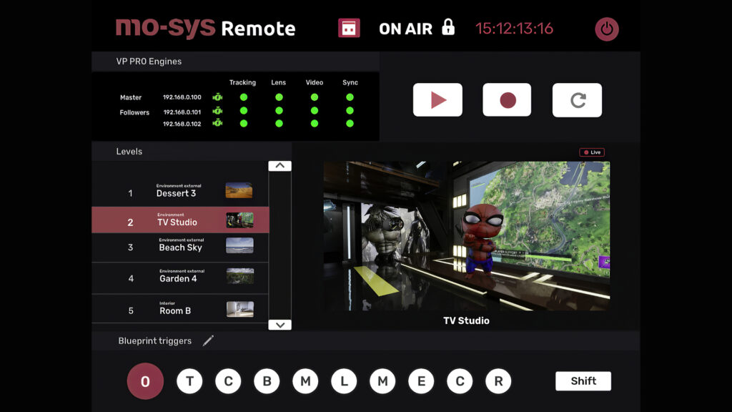Click Lens indicator for 192.168.0.101
Image resolution: width=732 pixels, height=412 pixels.
pyautogui.click(x=279, y=111)
